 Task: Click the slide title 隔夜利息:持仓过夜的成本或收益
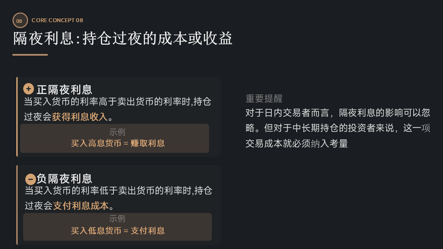(x=123, y=38)
